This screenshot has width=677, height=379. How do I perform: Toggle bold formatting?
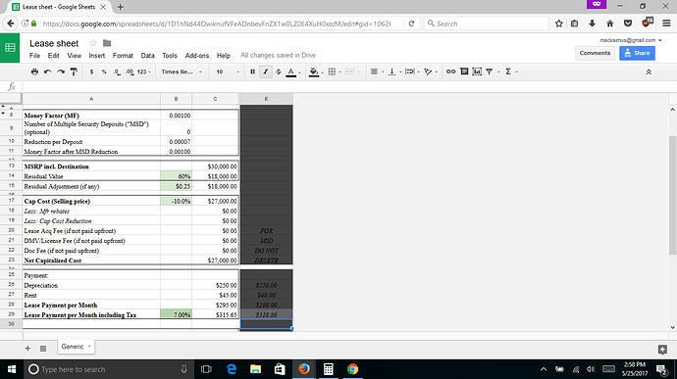252,72
